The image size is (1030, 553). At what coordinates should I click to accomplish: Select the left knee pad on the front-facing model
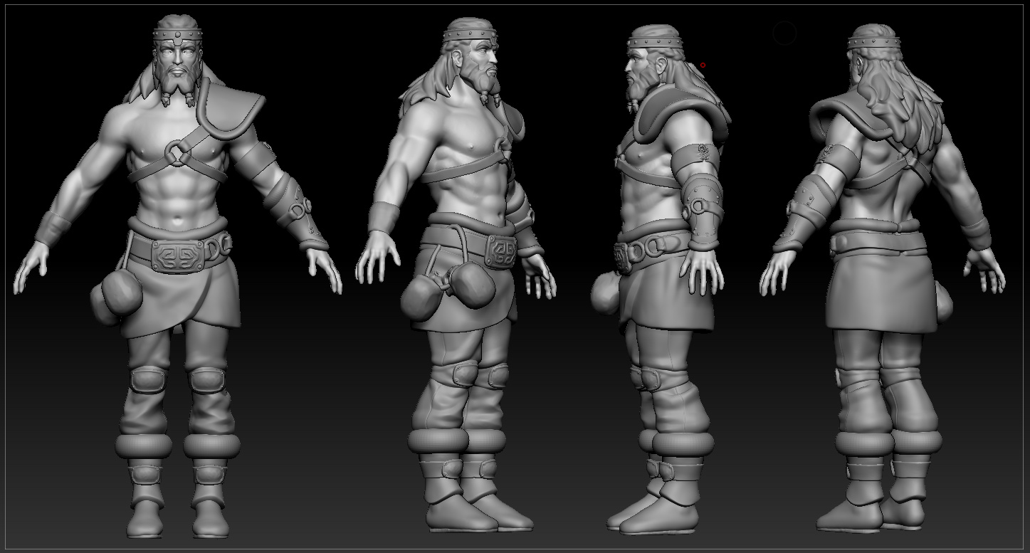(147, 379)
